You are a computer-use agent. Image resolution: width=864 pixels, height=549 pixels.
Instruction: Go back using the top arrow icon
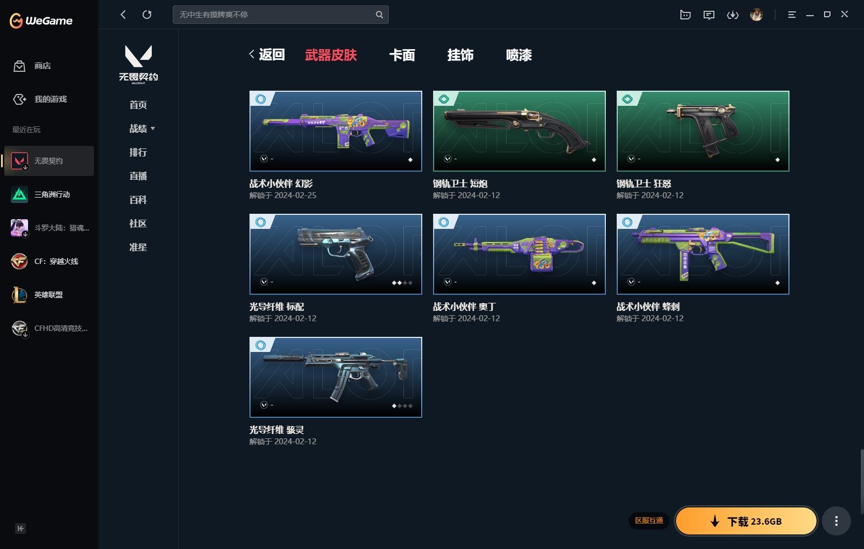click(123, 15)
